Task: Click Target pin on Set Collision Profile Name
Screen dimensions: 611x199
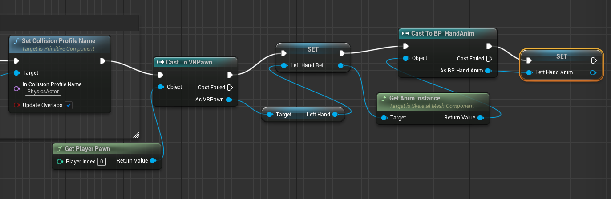Action: [16, 73]
